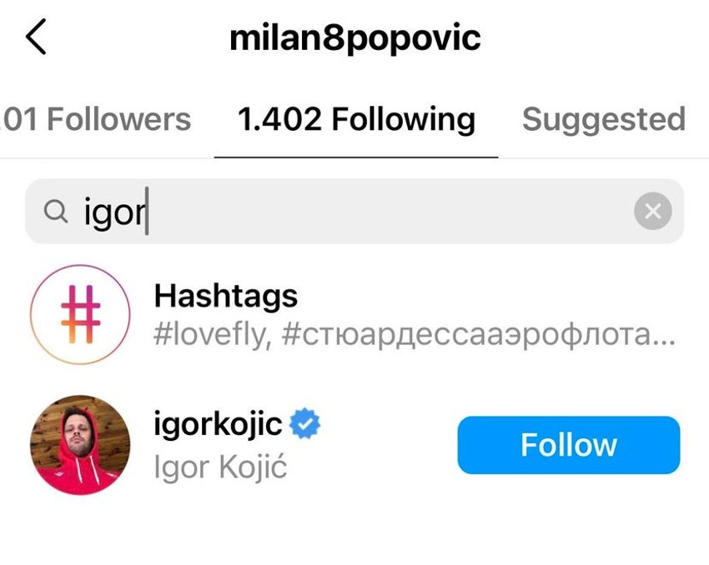Switch to the Followers tab
The image size is (709, 565).
(x=96, y=119)
